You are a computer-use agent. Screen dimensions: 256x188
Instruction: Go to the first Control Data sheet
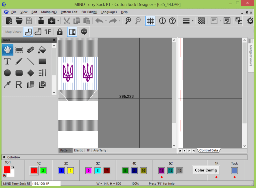click(180, 150)
